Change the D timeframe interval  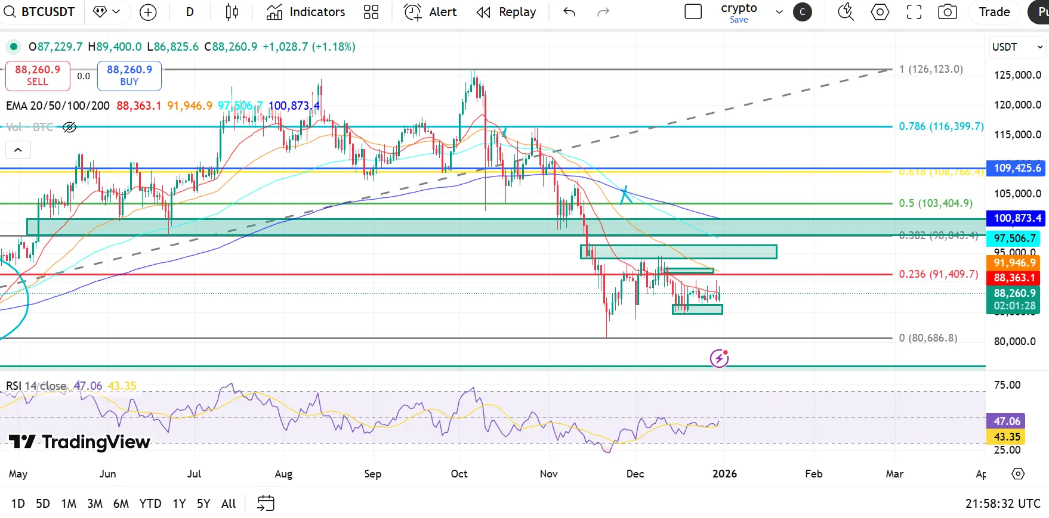(x=190, y=12)
